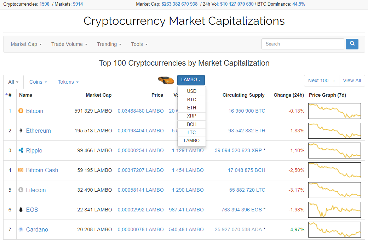Click the Litecoin logo icon
368x240 pixels.
tap(21, 190)
